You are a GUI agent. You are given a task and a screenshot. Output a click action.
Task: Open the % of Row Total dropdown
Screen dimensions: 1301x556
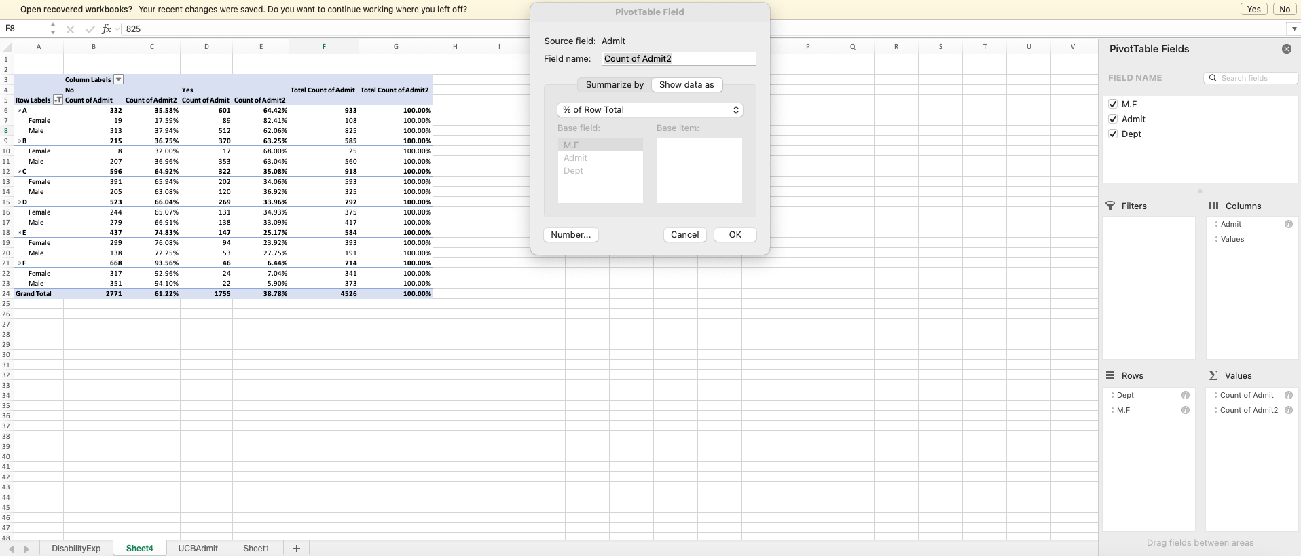650,110
